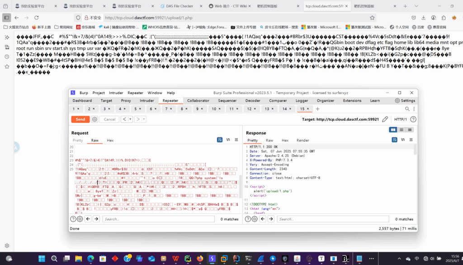
Task: Go to next request in Repeater history
Action: pos(138,119)
